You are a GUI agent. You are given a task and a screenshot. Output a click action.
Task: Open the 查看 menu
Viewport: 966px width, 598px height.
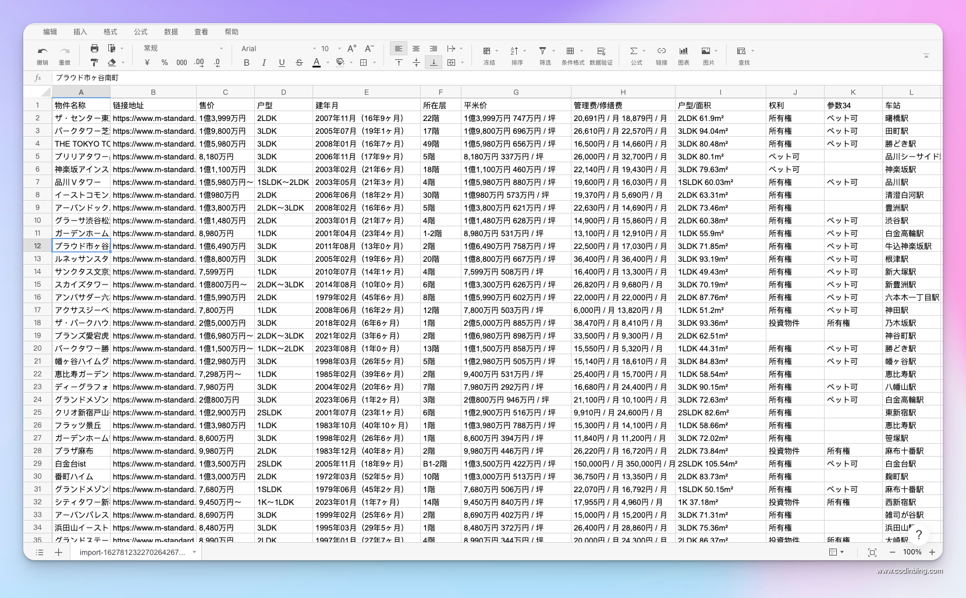[x=201, y=32]
